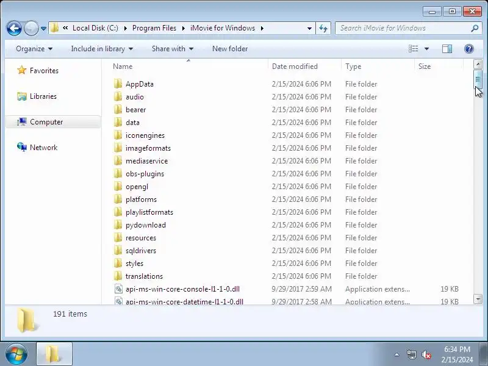Click the vertical scrollbar thumb
Screen dimensions: 488x366
tap(478, 79)
